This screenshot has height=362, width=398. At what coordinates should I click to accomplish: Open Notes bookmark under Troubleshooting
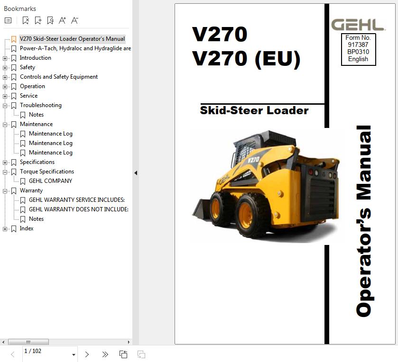click(x=36, y=115)
